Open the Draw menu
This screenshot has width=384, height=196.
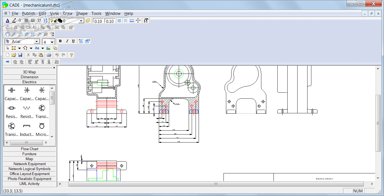tap(67, 14)
